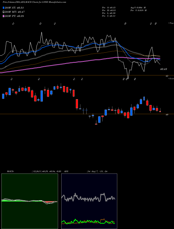This screenshot has width=174, height=229.
Task: Click the chart title mentioning MunafaSutra.com
Action: (x=34, y=2)
